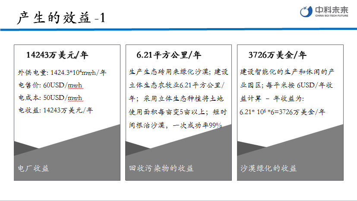Select the 14243万美元/年 card heading
Image resolution: width=357 pixels, height=201 pixels.
pos(57,55)
